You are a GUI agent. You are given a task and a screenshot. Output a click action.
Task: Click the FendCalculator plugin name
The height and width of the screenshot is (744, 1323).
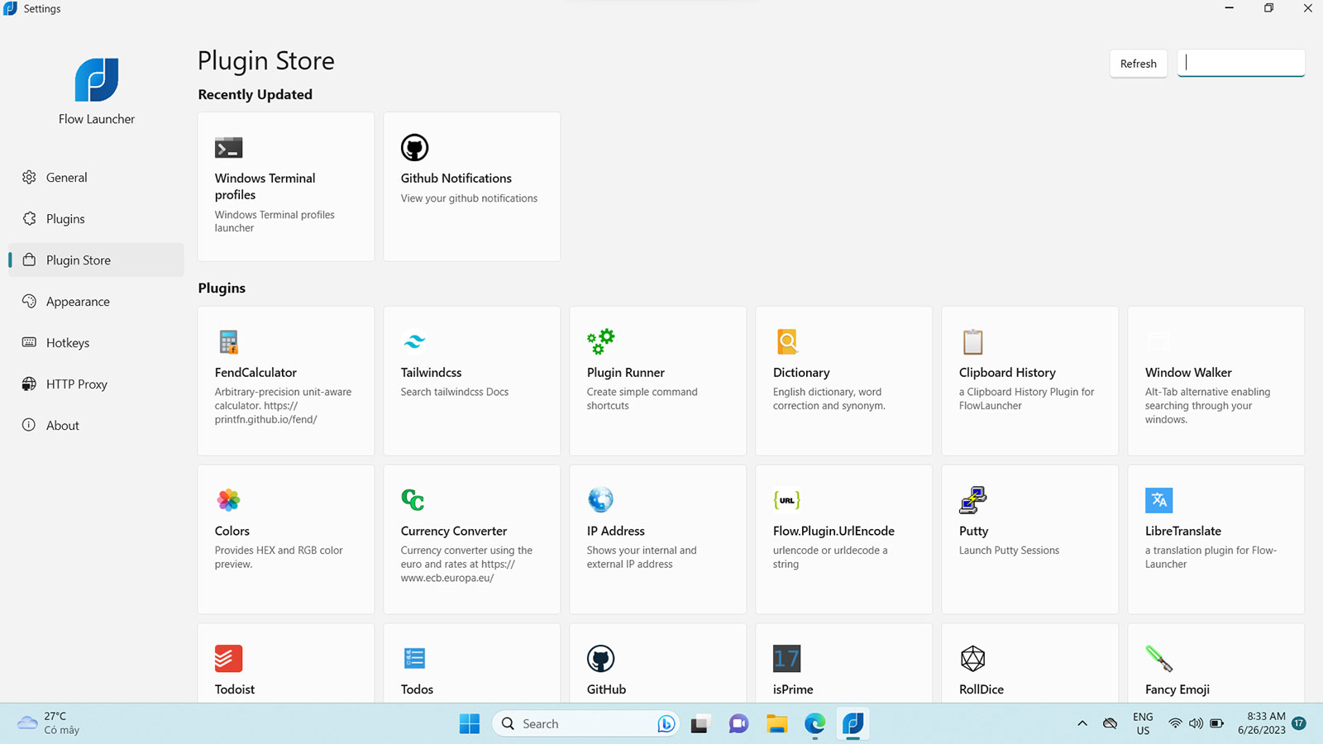tap(256, 373)
